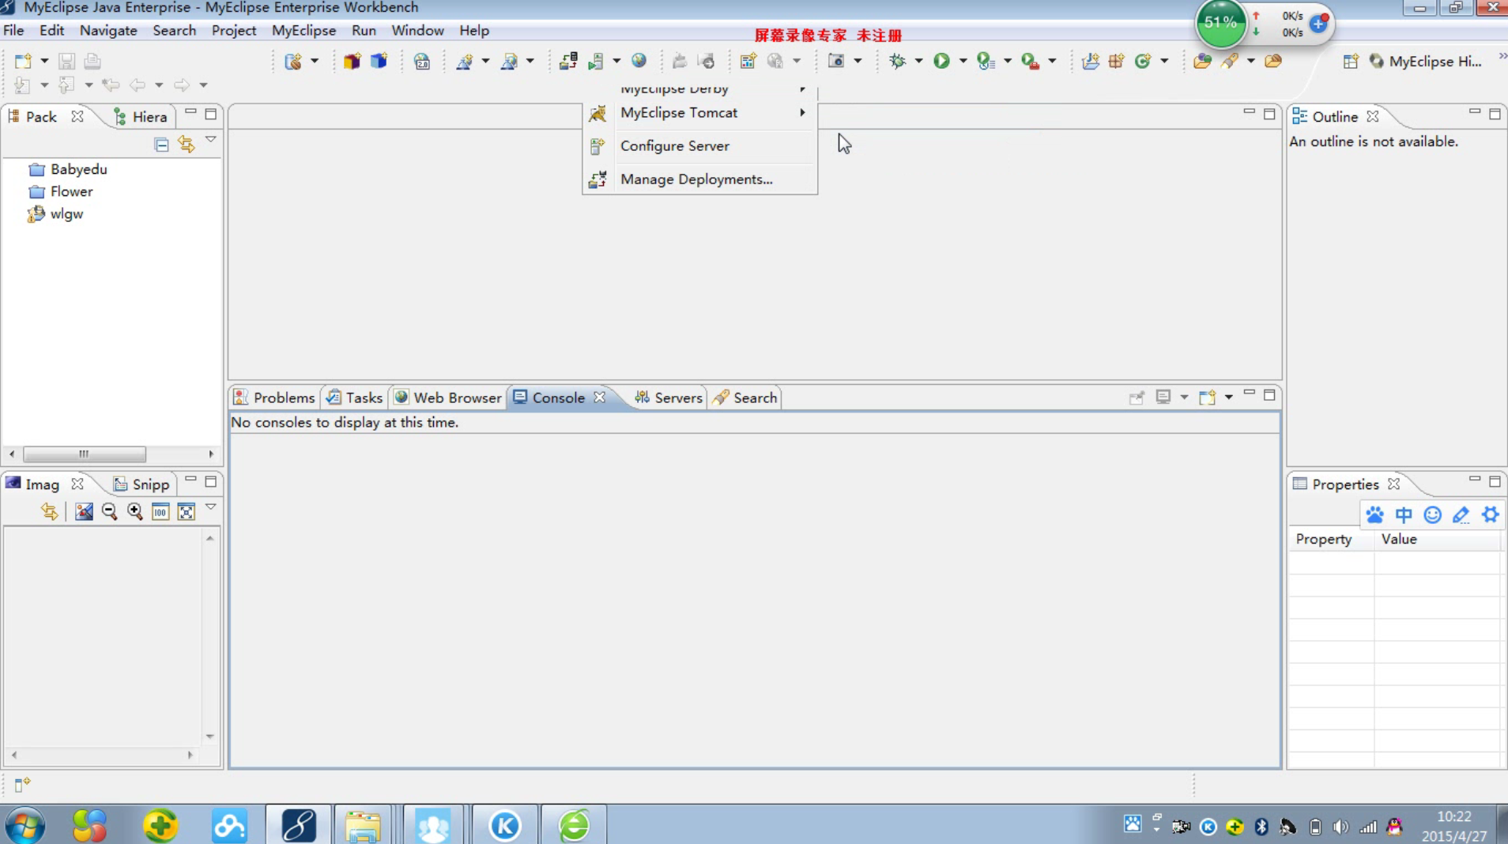Open Package Explorer view menu triangle
The image size is (1508, 844).
click(211, 139)
